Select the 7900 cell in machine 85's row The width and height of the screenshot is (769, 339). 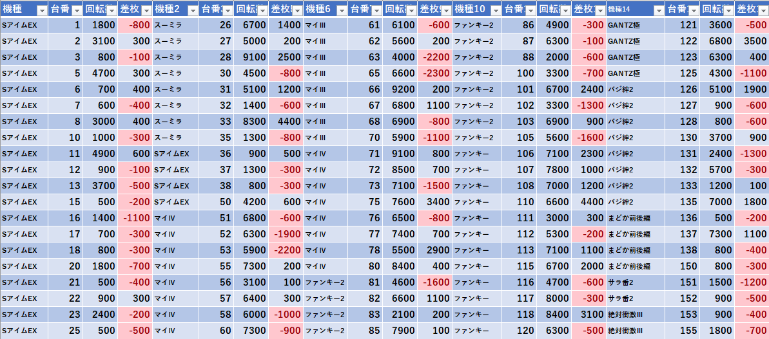(x=400, y=331)
